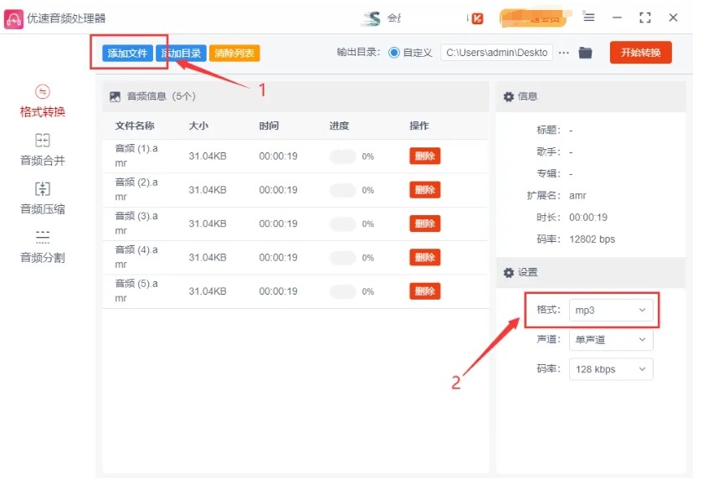Click the app logo in title bar
703x478 pixels.
point(14,18)
